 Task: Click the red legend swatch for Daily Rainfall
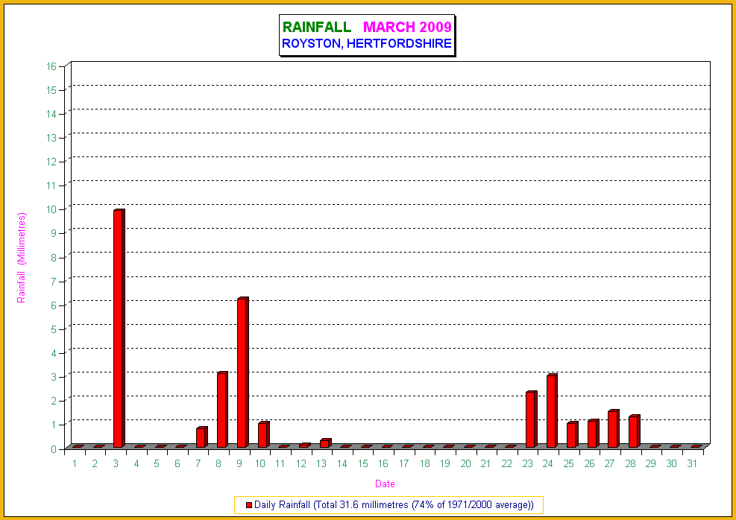(249, 505)
